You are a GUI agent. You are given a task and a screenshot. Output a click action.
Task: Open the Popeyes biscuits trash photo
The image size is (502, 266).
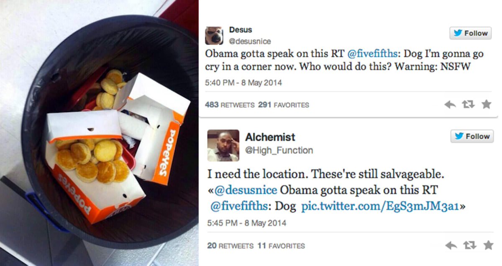point(99,133)
